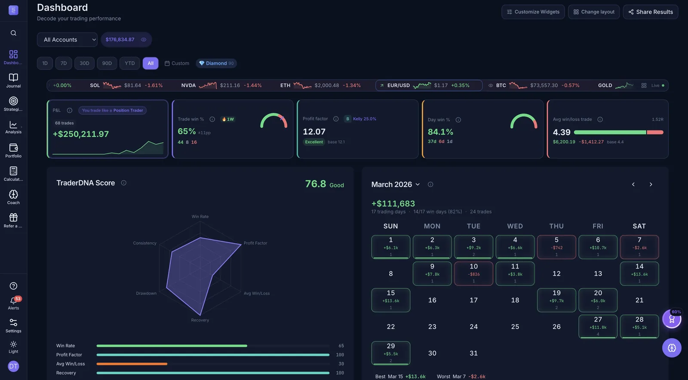This screenshot has height=380, width=688.
Task: Open the floating AI coach brain button
Action: point(672,348)
